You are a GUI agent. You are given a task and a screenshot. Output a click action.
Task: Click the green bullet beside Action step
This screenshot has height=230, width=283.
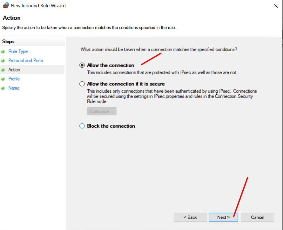coord(3,70)
